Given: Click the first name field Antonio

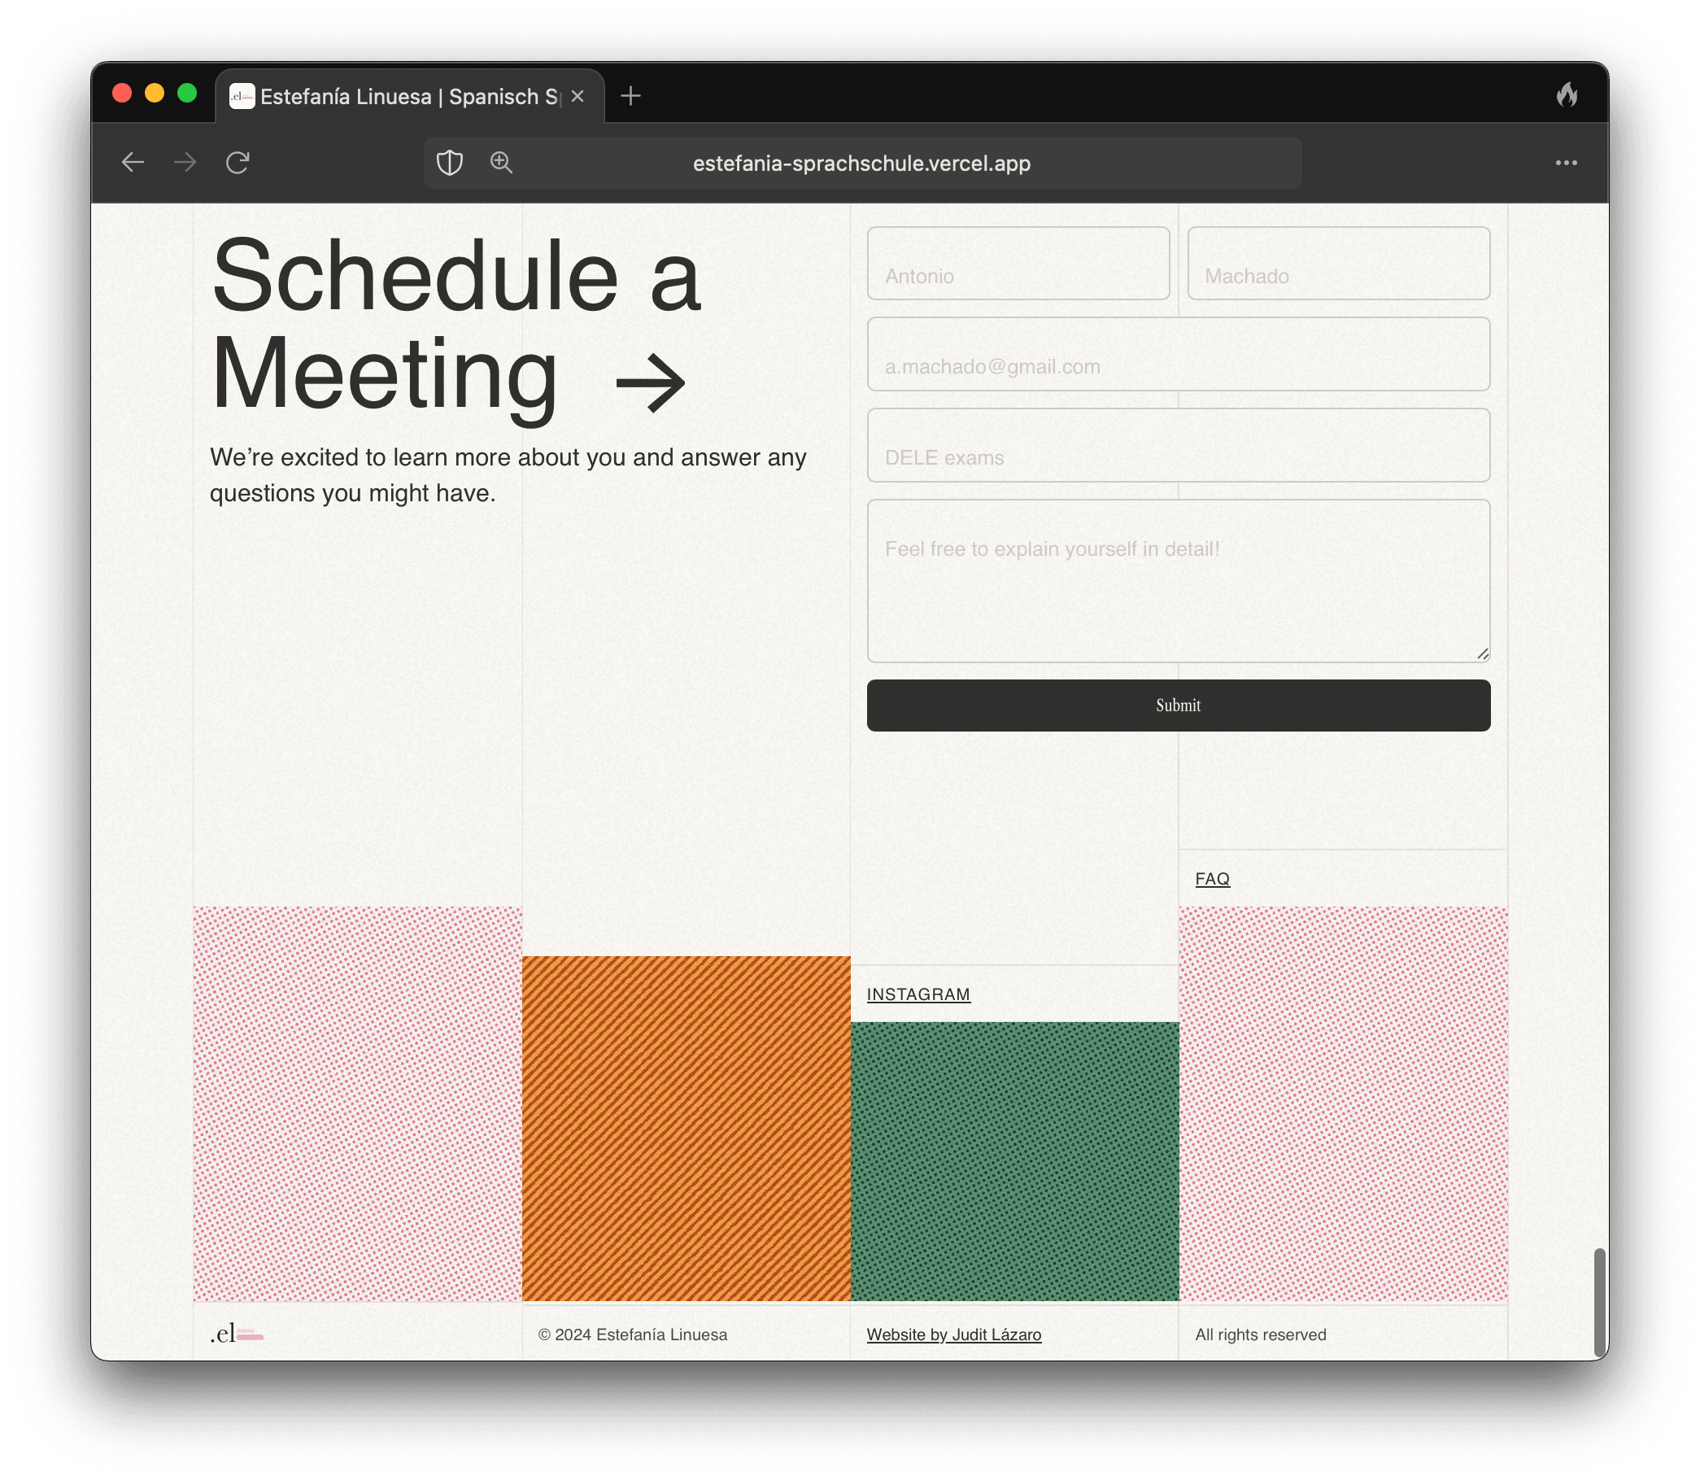Looking at the screenshot, I should [x=1018, y=264].
